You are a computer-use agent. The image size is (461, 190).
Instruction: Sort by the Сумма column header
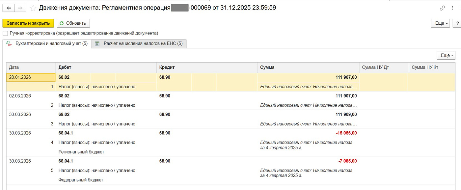[308, 67]
